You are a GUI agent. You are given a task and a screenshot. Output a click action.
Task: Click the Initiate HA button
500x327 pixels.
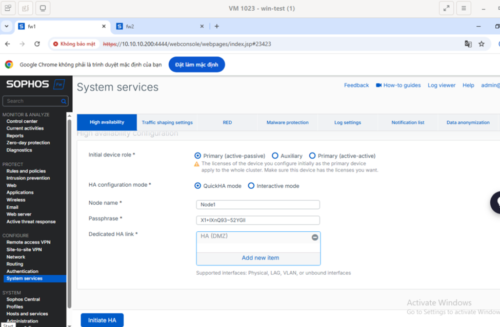(x=102, y=320)
